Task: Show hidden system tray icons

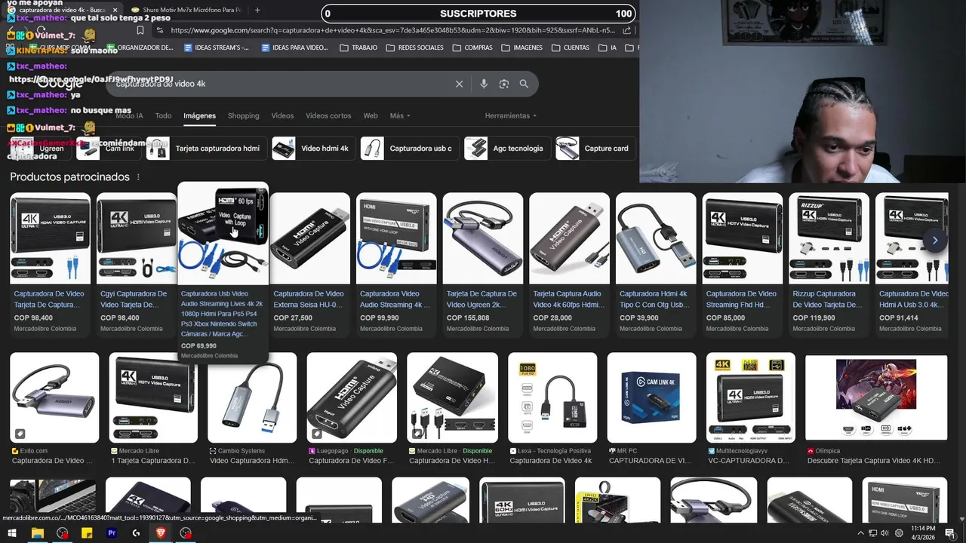Action: 860,533
